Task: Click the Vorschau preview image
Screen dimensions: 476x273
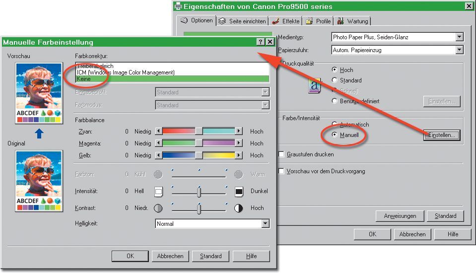Action: pyautogui.click(x=39, y=93)
